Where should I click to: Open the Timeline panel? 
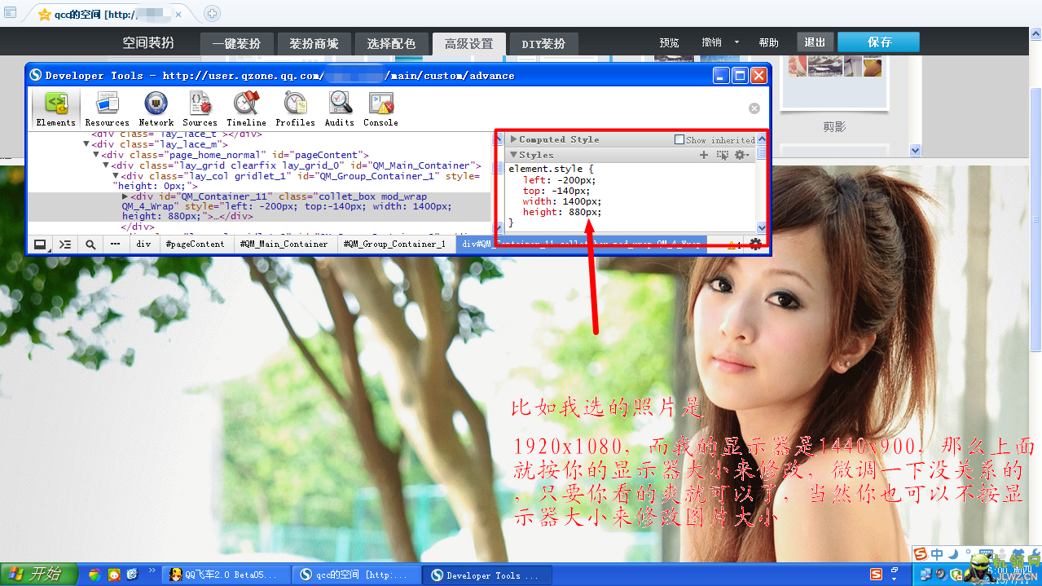point(246,109)
